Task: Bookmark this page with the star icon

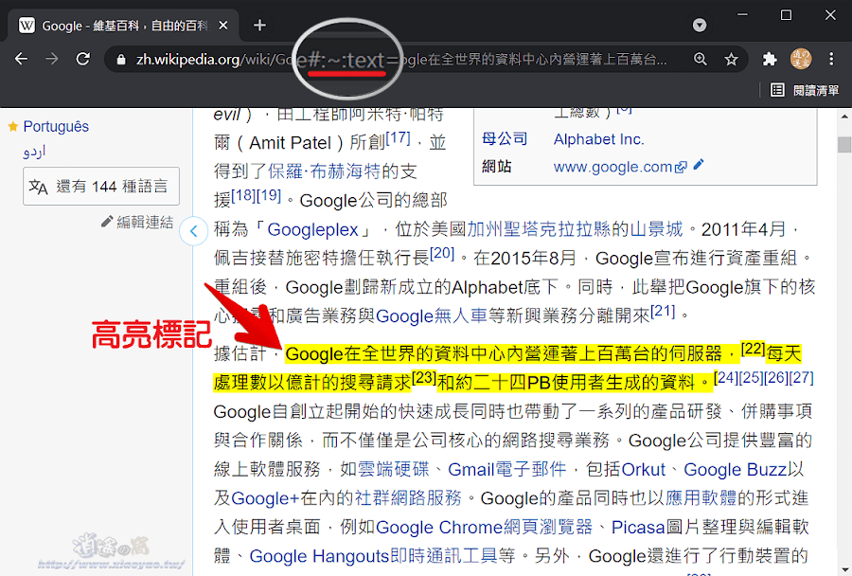Action: point(732,60)
